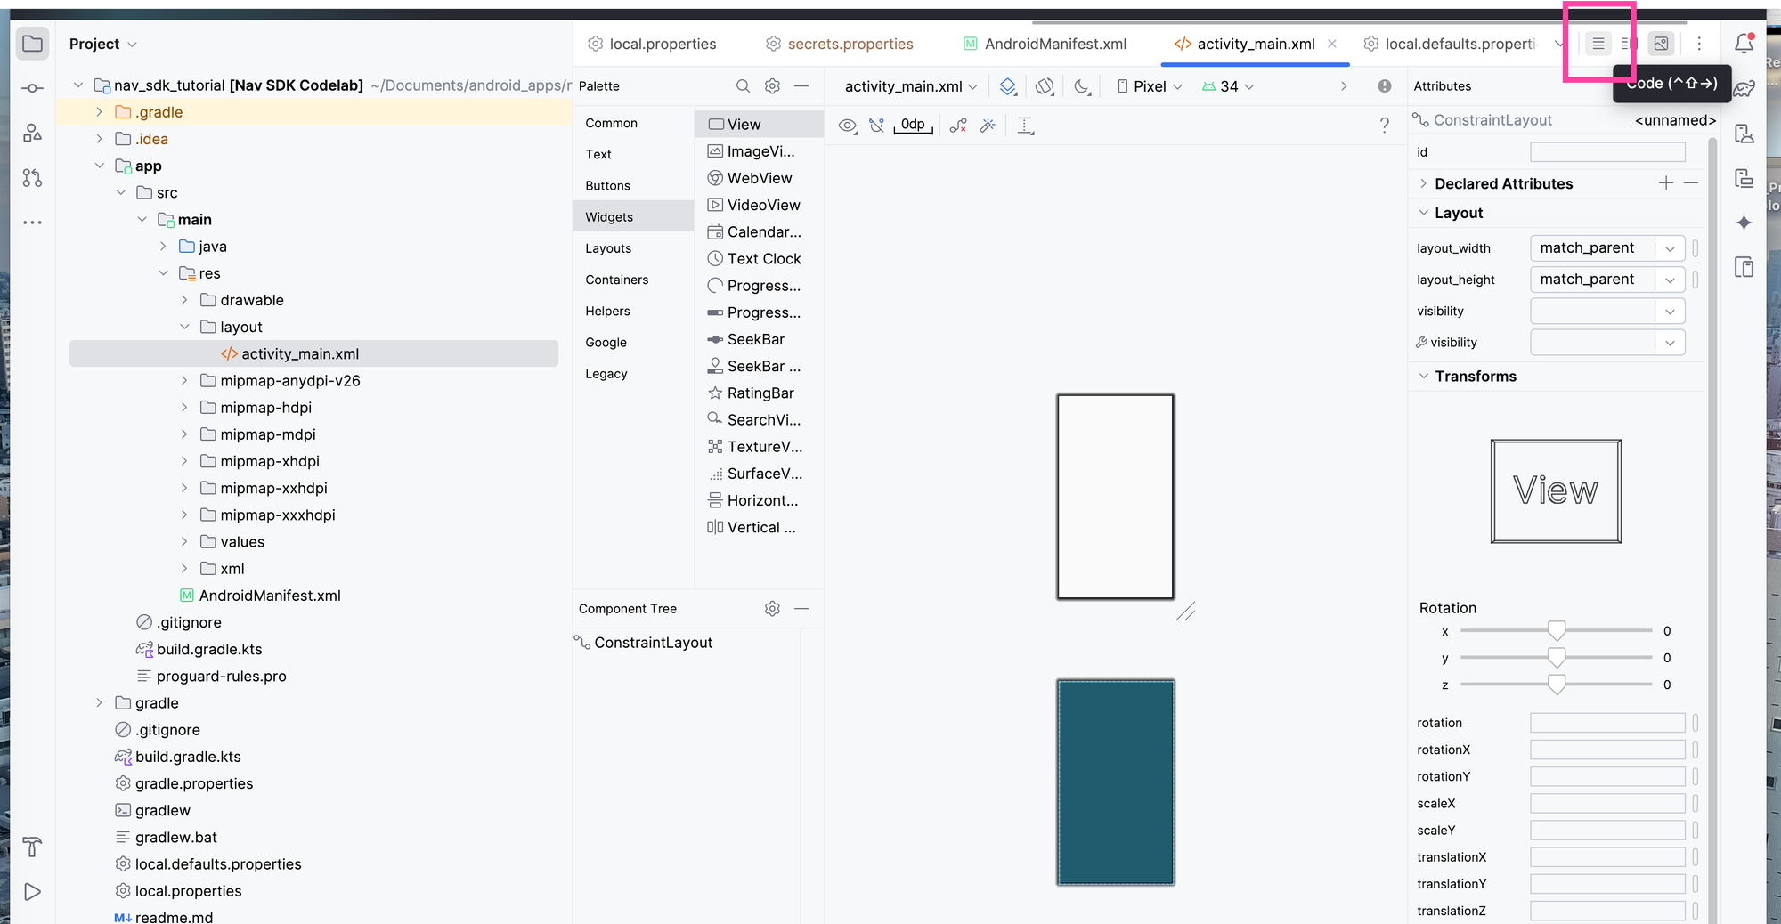This screenshot has width=1781, height=924.
Task: Open the Commit tool window icon
Action: coord(32,88)
